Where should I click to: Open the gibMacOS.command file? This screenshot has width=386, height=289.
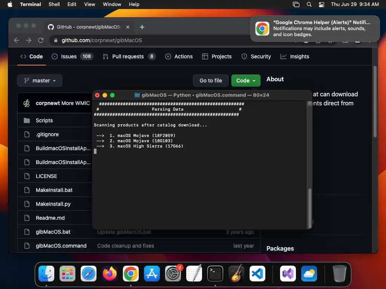(x=61, y=246)
